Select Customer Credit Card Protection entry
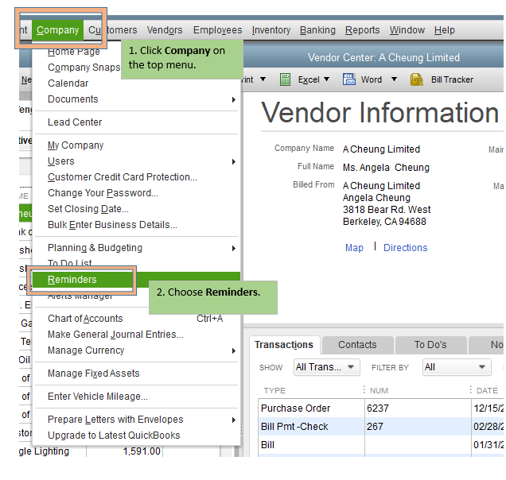Image resolution: width=506 pixels, height=480 pixels. pyautogui.click(x=123, y=177)
